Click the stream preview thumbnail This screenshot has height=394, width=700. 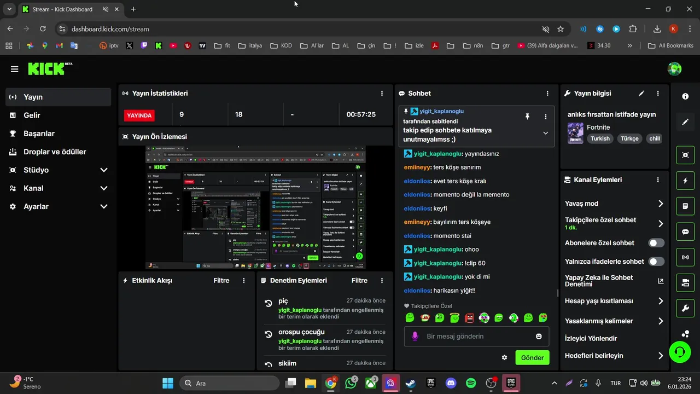tap(255, 207)
